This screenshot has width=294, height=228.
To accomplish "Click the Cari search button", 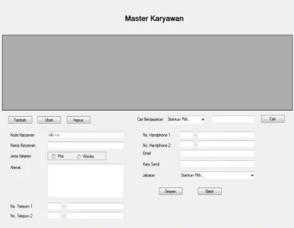I will (x=273, y=119).
